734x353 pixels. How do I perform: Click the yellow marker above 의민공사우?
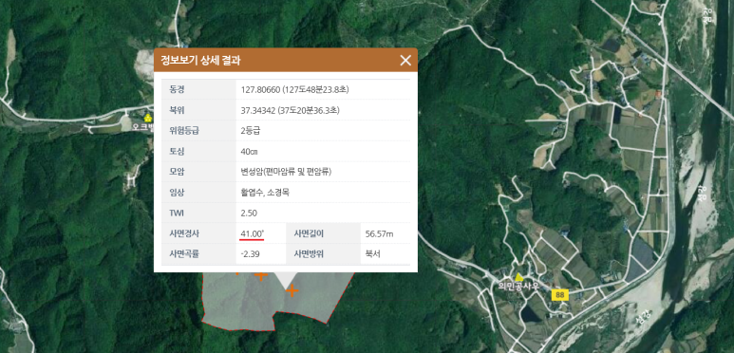tap(518, 277)
